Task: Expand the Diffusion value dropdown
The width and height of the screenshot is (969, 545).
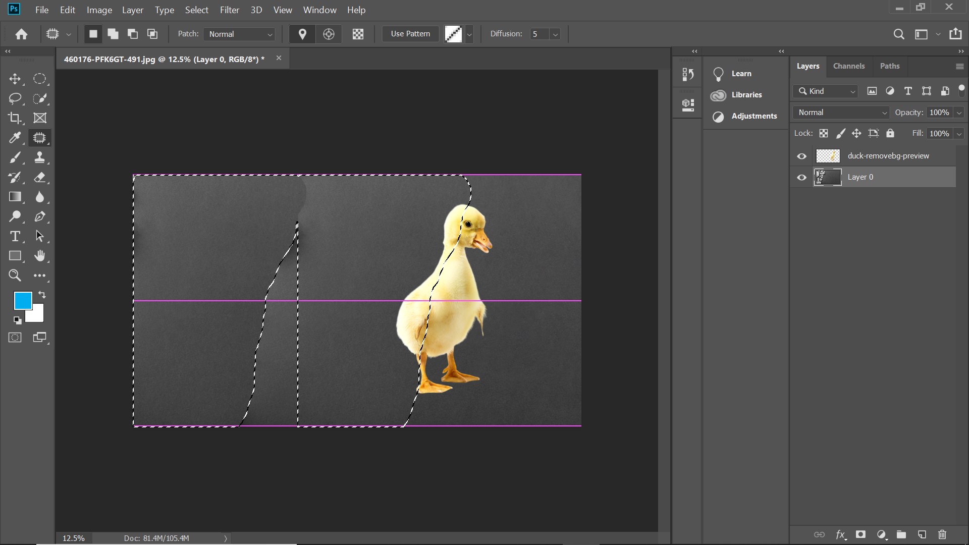Action: pyautogui.click(x=553, y=34)
